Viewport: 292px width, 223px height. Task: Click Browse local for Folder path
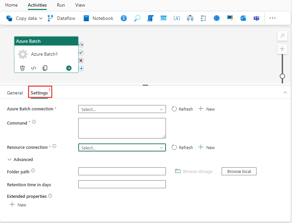[x=239, y=171]
